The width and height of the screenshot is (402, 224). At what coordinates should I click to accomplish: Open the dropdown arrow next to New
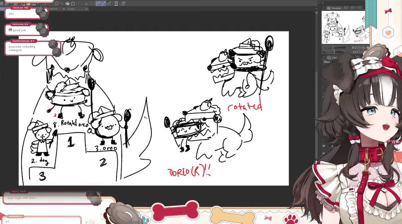[x=11, y=4]
